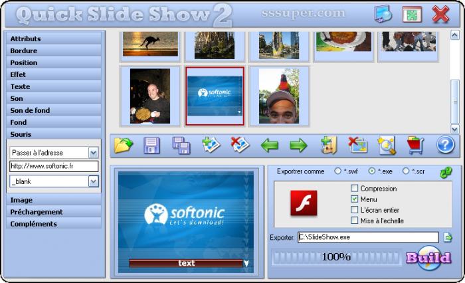
Task: Open the Son panel
Action: tap(54, 98)
